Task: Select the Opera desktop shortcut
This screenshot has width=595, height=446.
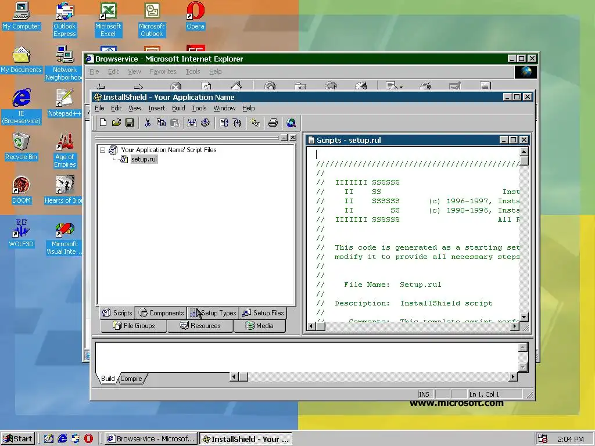Action: click(195, 16)
